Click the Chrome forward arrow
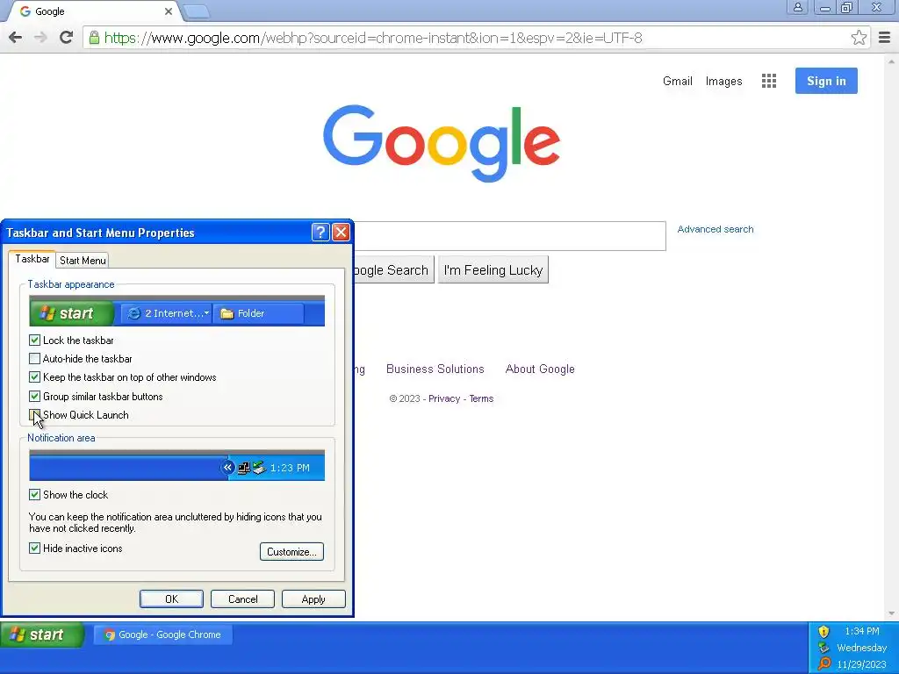Viewport: 899px width, 674px height. (x=40, y=38)
